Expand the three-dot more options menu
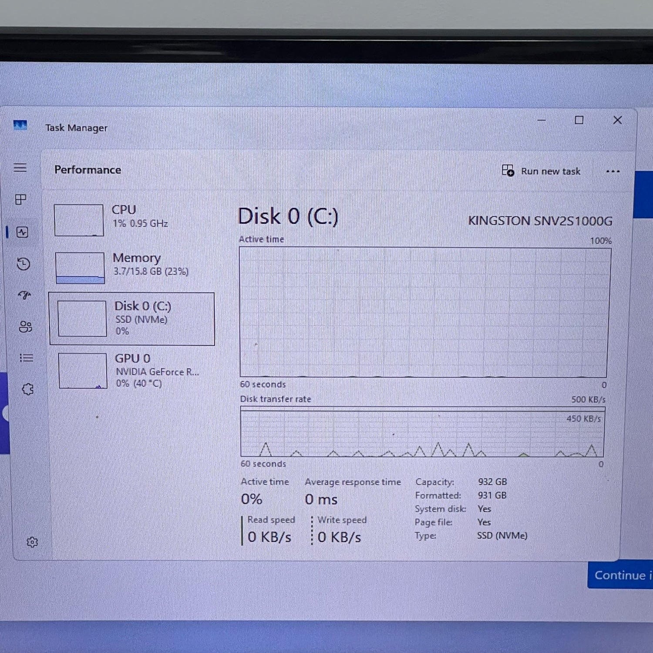Screen dimensions: 653x653 (613, 172)
